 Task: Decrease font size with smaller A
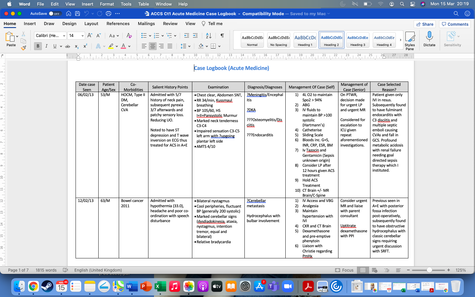[x=98, y=36]
